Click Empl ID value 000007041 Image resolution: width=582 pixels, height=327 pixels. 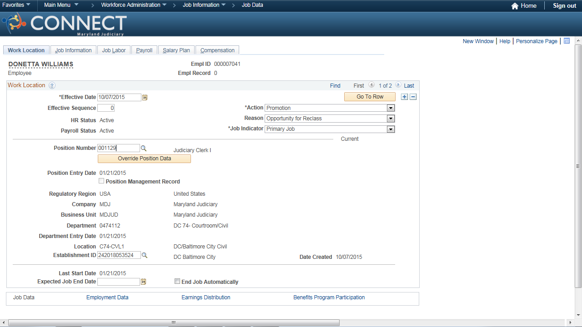[x=227, y=64]
